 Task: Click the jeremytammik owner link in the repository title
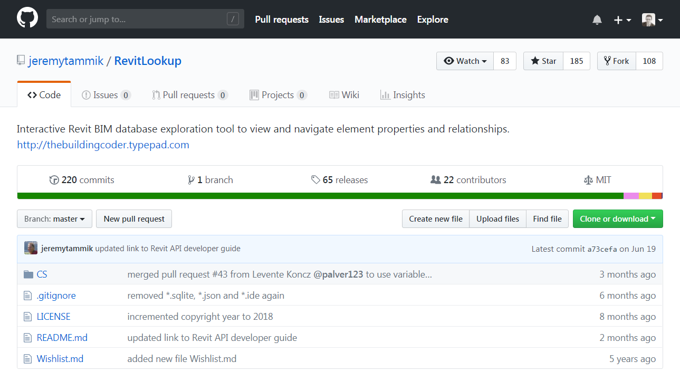click(65, 61)
